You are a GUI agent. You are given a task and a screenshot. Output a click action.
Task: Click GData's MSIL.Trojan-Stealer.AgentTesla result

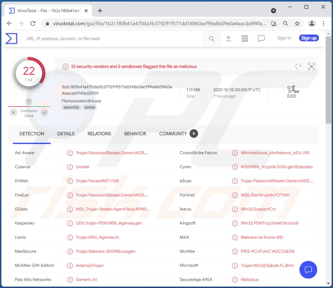[113, 209]
